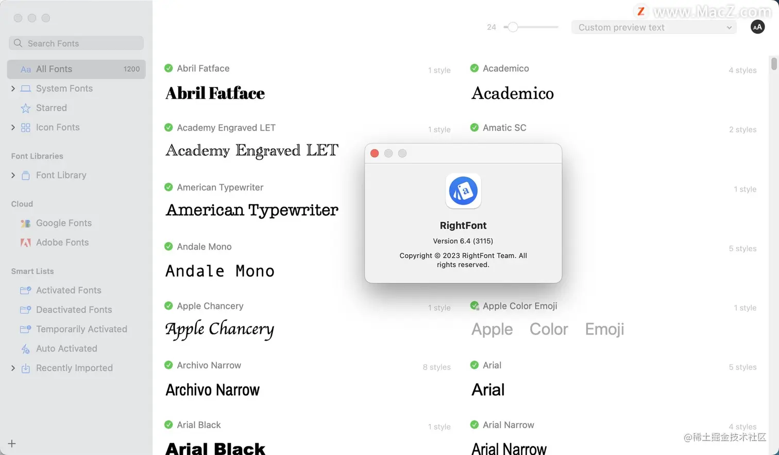Click the All Fonts Aa icon
The width and height of the screenshot is (779, 455).
(x=25, y=69)
